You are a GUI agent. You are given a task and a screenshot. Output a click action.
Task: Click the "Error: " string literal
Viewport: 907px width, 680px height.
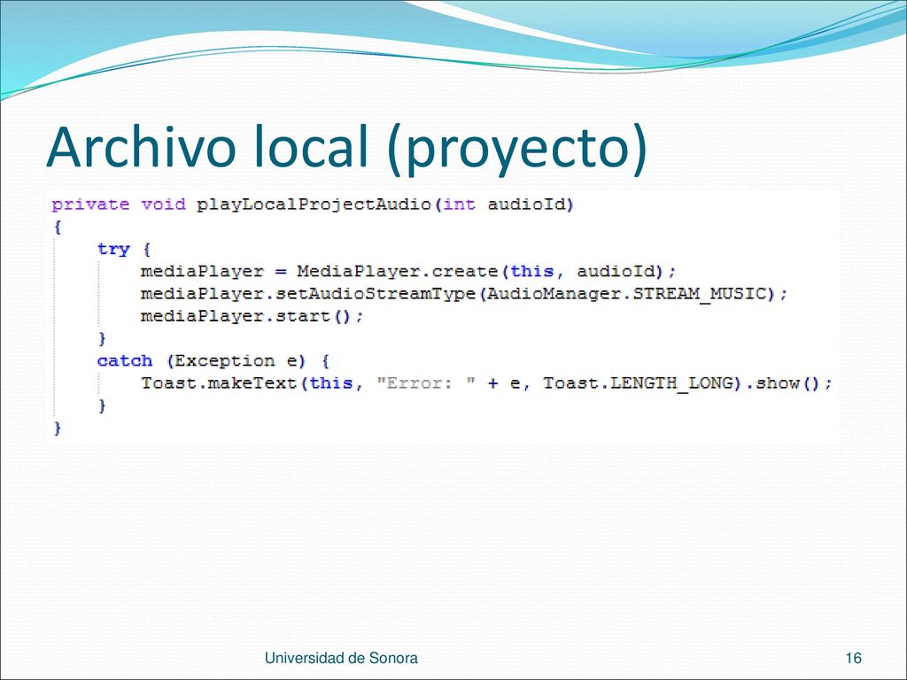[x=426, y=384]
